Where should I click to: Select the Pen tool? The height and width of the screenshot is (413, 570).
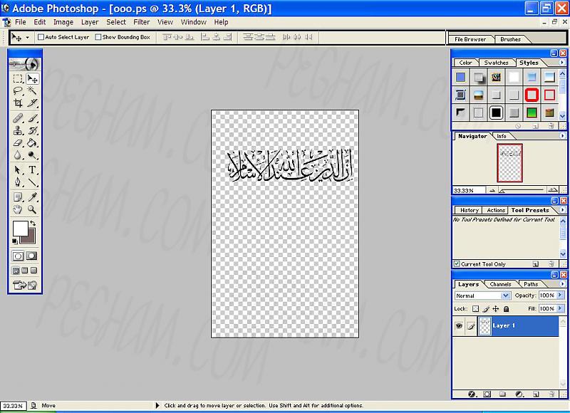[18, 182]
